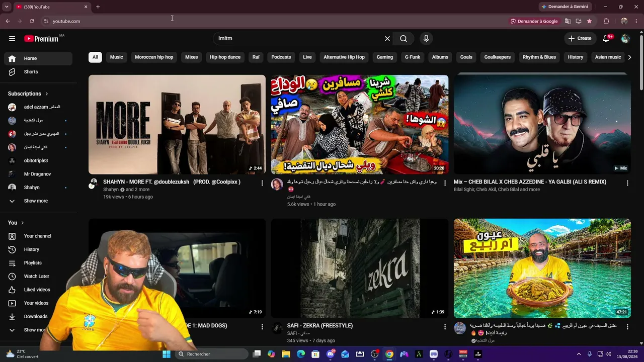Open Your videos in the sidebar

[38, 303]
